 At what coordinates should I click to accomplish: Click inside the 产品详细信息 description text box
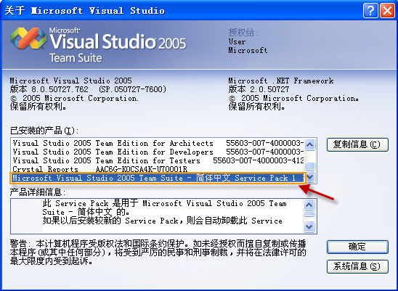157,216
